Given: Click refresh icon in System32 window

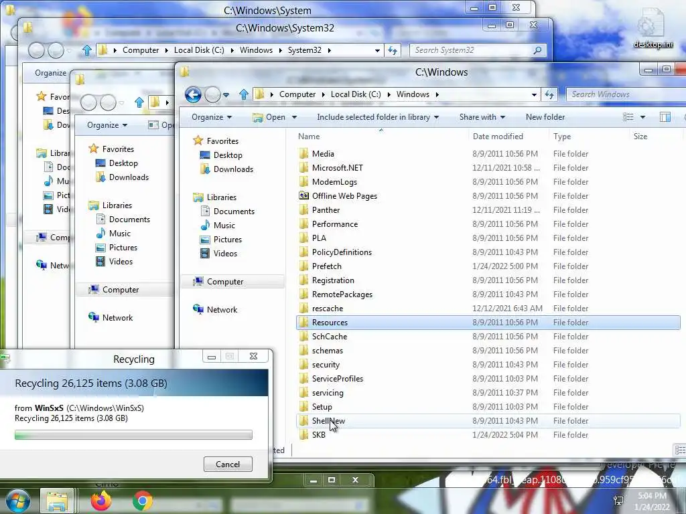Looking at the screenshot, I should click(393, 50).
